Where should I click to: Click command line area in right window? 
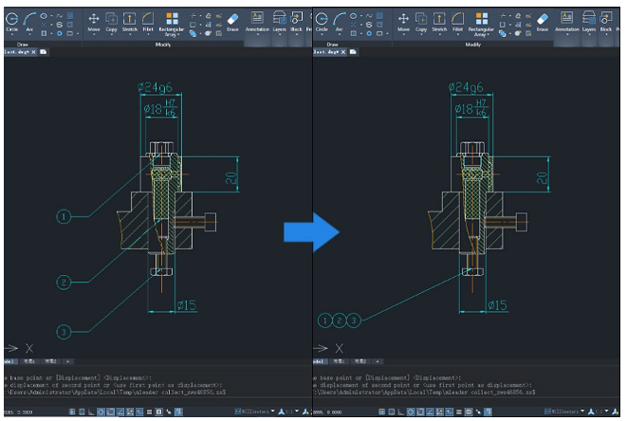pyautogui.click(x=466, y=385)
